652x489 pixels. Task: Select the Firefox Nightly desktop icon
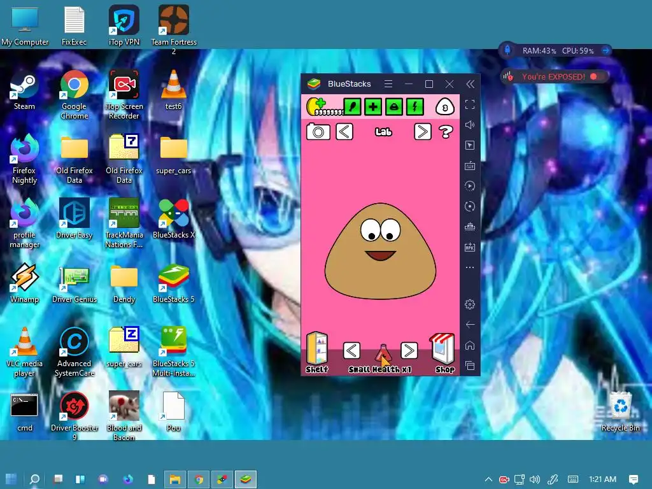tap(25, 159)
